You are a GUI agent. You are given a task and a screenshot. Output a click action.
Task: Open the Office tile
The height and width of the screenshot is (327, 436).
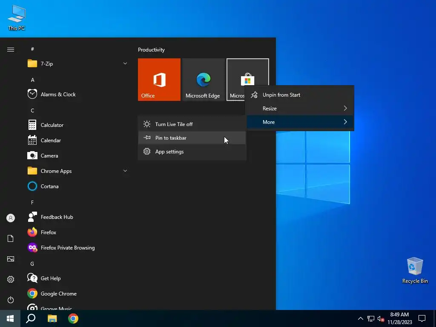tap(159, 80)
